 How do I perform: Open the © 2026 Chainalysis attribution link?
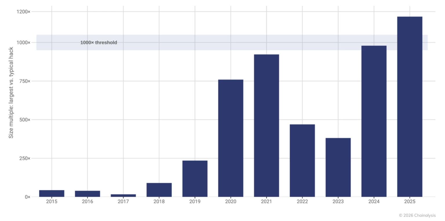click(417, 215)
